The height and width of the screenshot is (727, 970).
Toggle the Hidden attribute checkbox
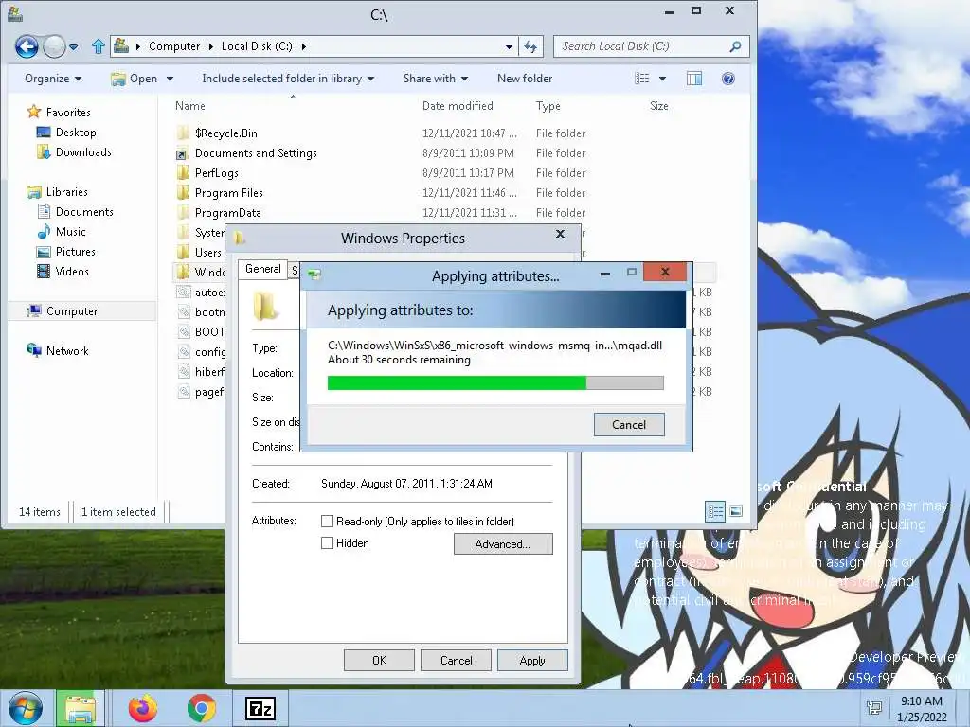(x=327, y=542)
